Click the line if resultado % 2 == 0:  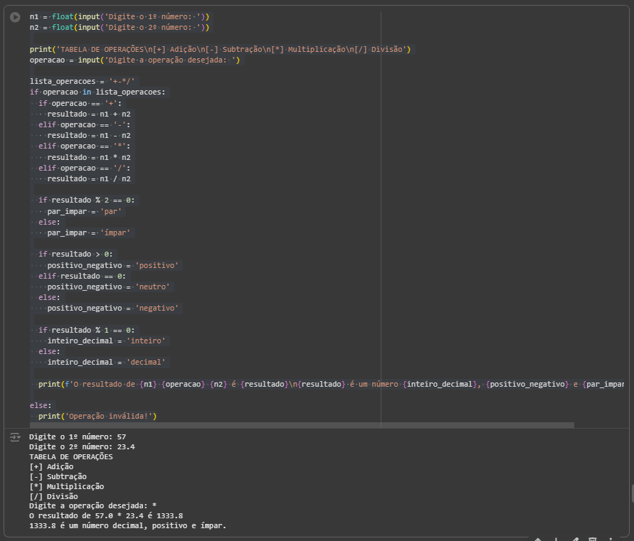coord(87,200)
